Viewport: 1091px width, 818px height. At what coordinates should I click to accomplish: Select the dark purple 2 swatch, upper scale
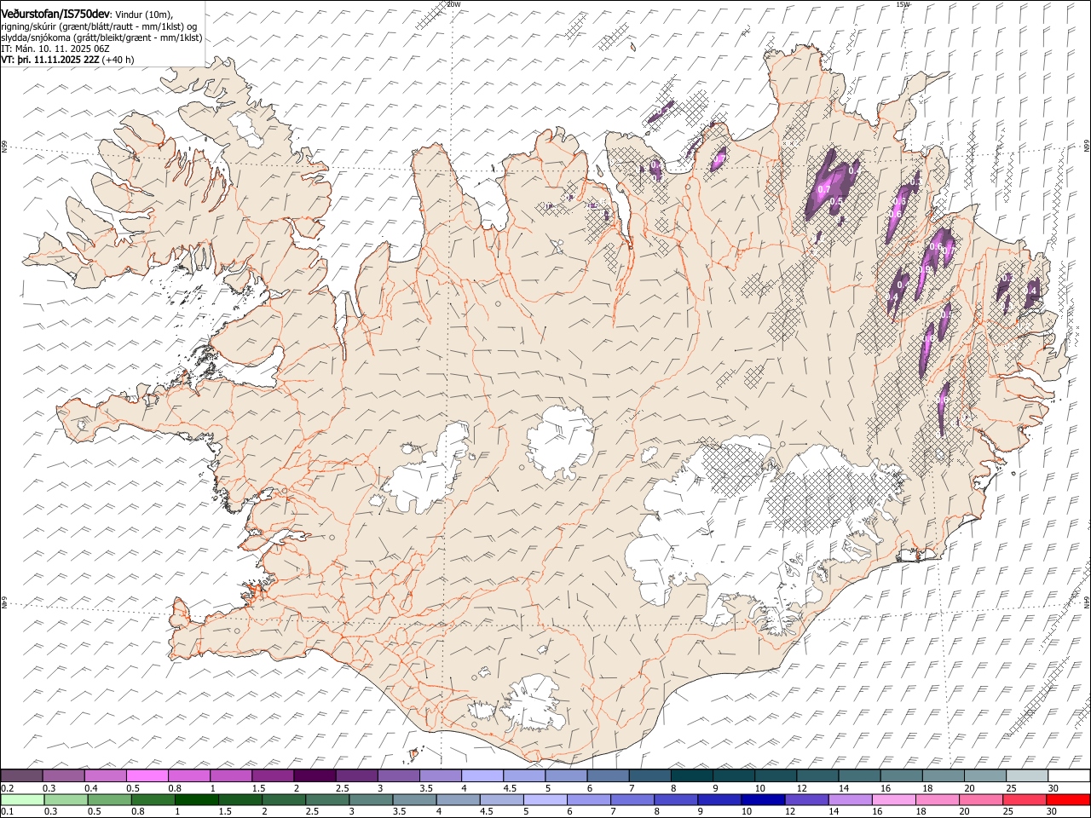[x=314, y=776]
